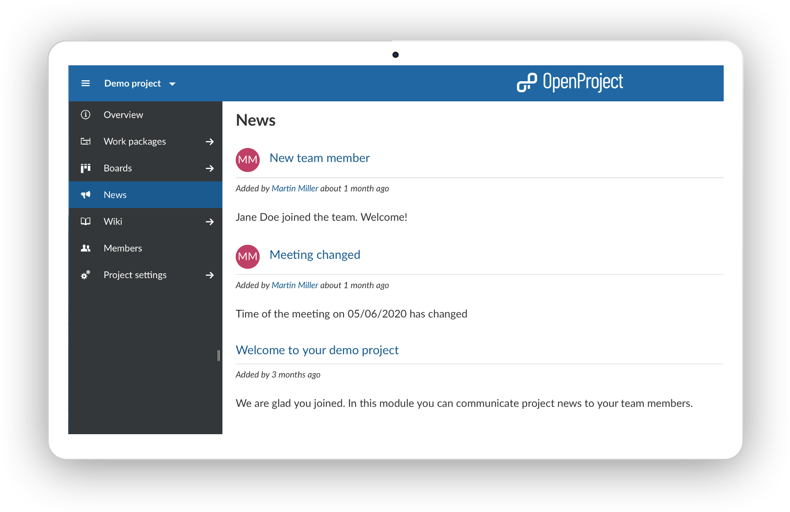Viewport: 790px width, 512px height.
Task: Open the Members menu item
Action: click(123, 248)
